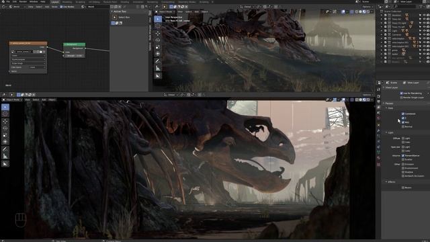Image resolution: width=430 pixels, height=242 pixels.
Task: Select the Annotate tool in the upper viewport
Action: coord(158,61)
